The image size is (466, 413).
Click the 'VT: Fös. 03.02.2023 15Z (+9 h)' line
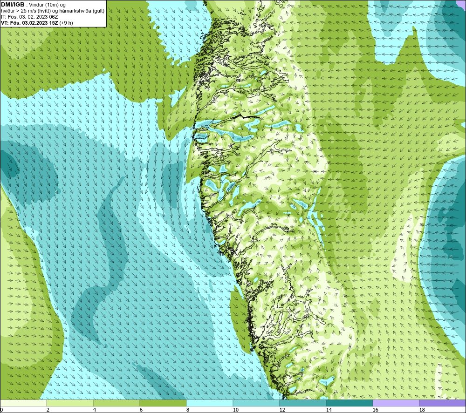click(x=37, y=23)
